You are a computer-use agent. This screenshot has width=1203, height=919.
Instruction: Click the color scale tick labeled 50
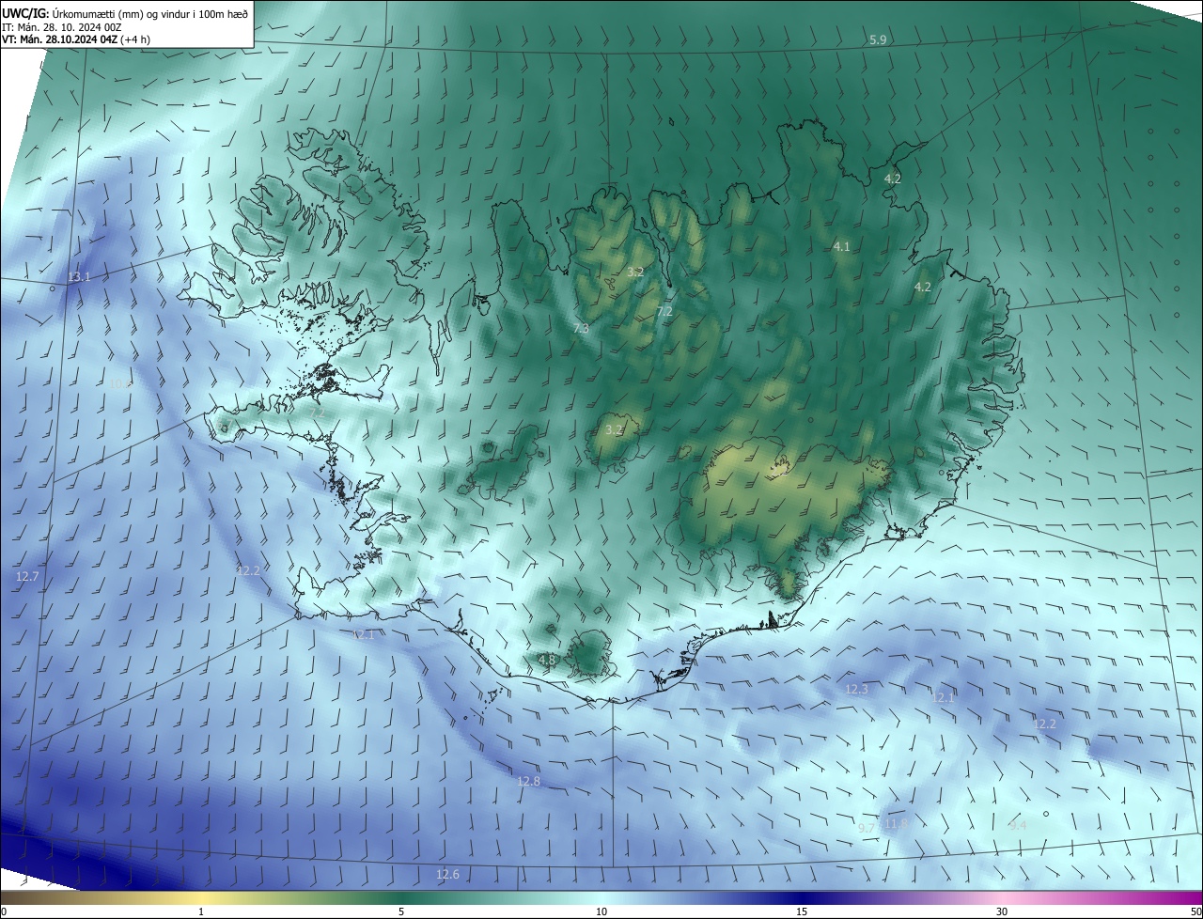point(1195,911)
